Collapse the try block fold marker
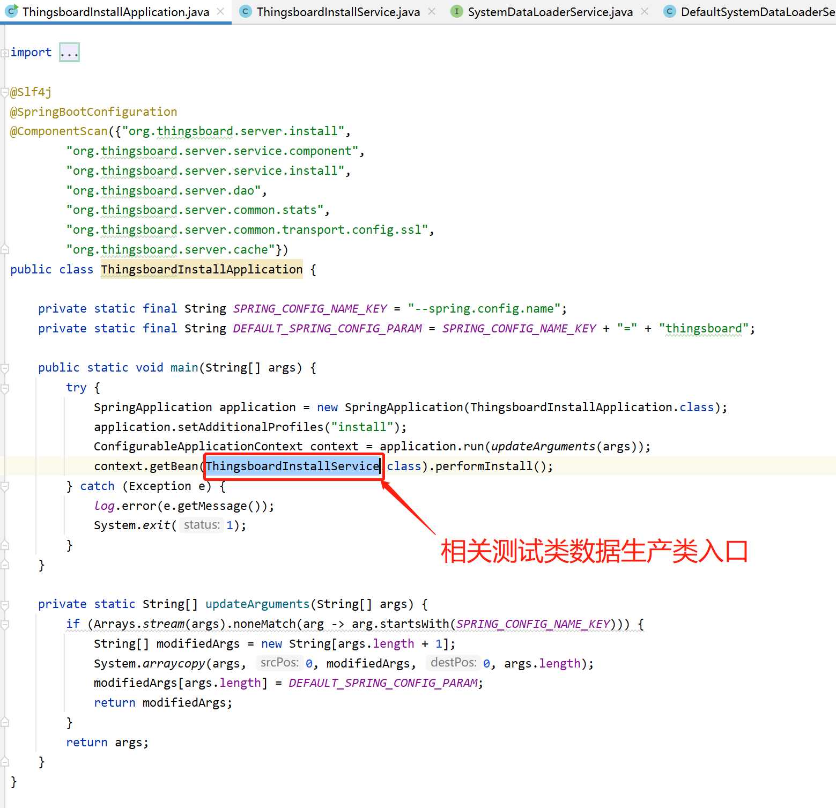 5,388
